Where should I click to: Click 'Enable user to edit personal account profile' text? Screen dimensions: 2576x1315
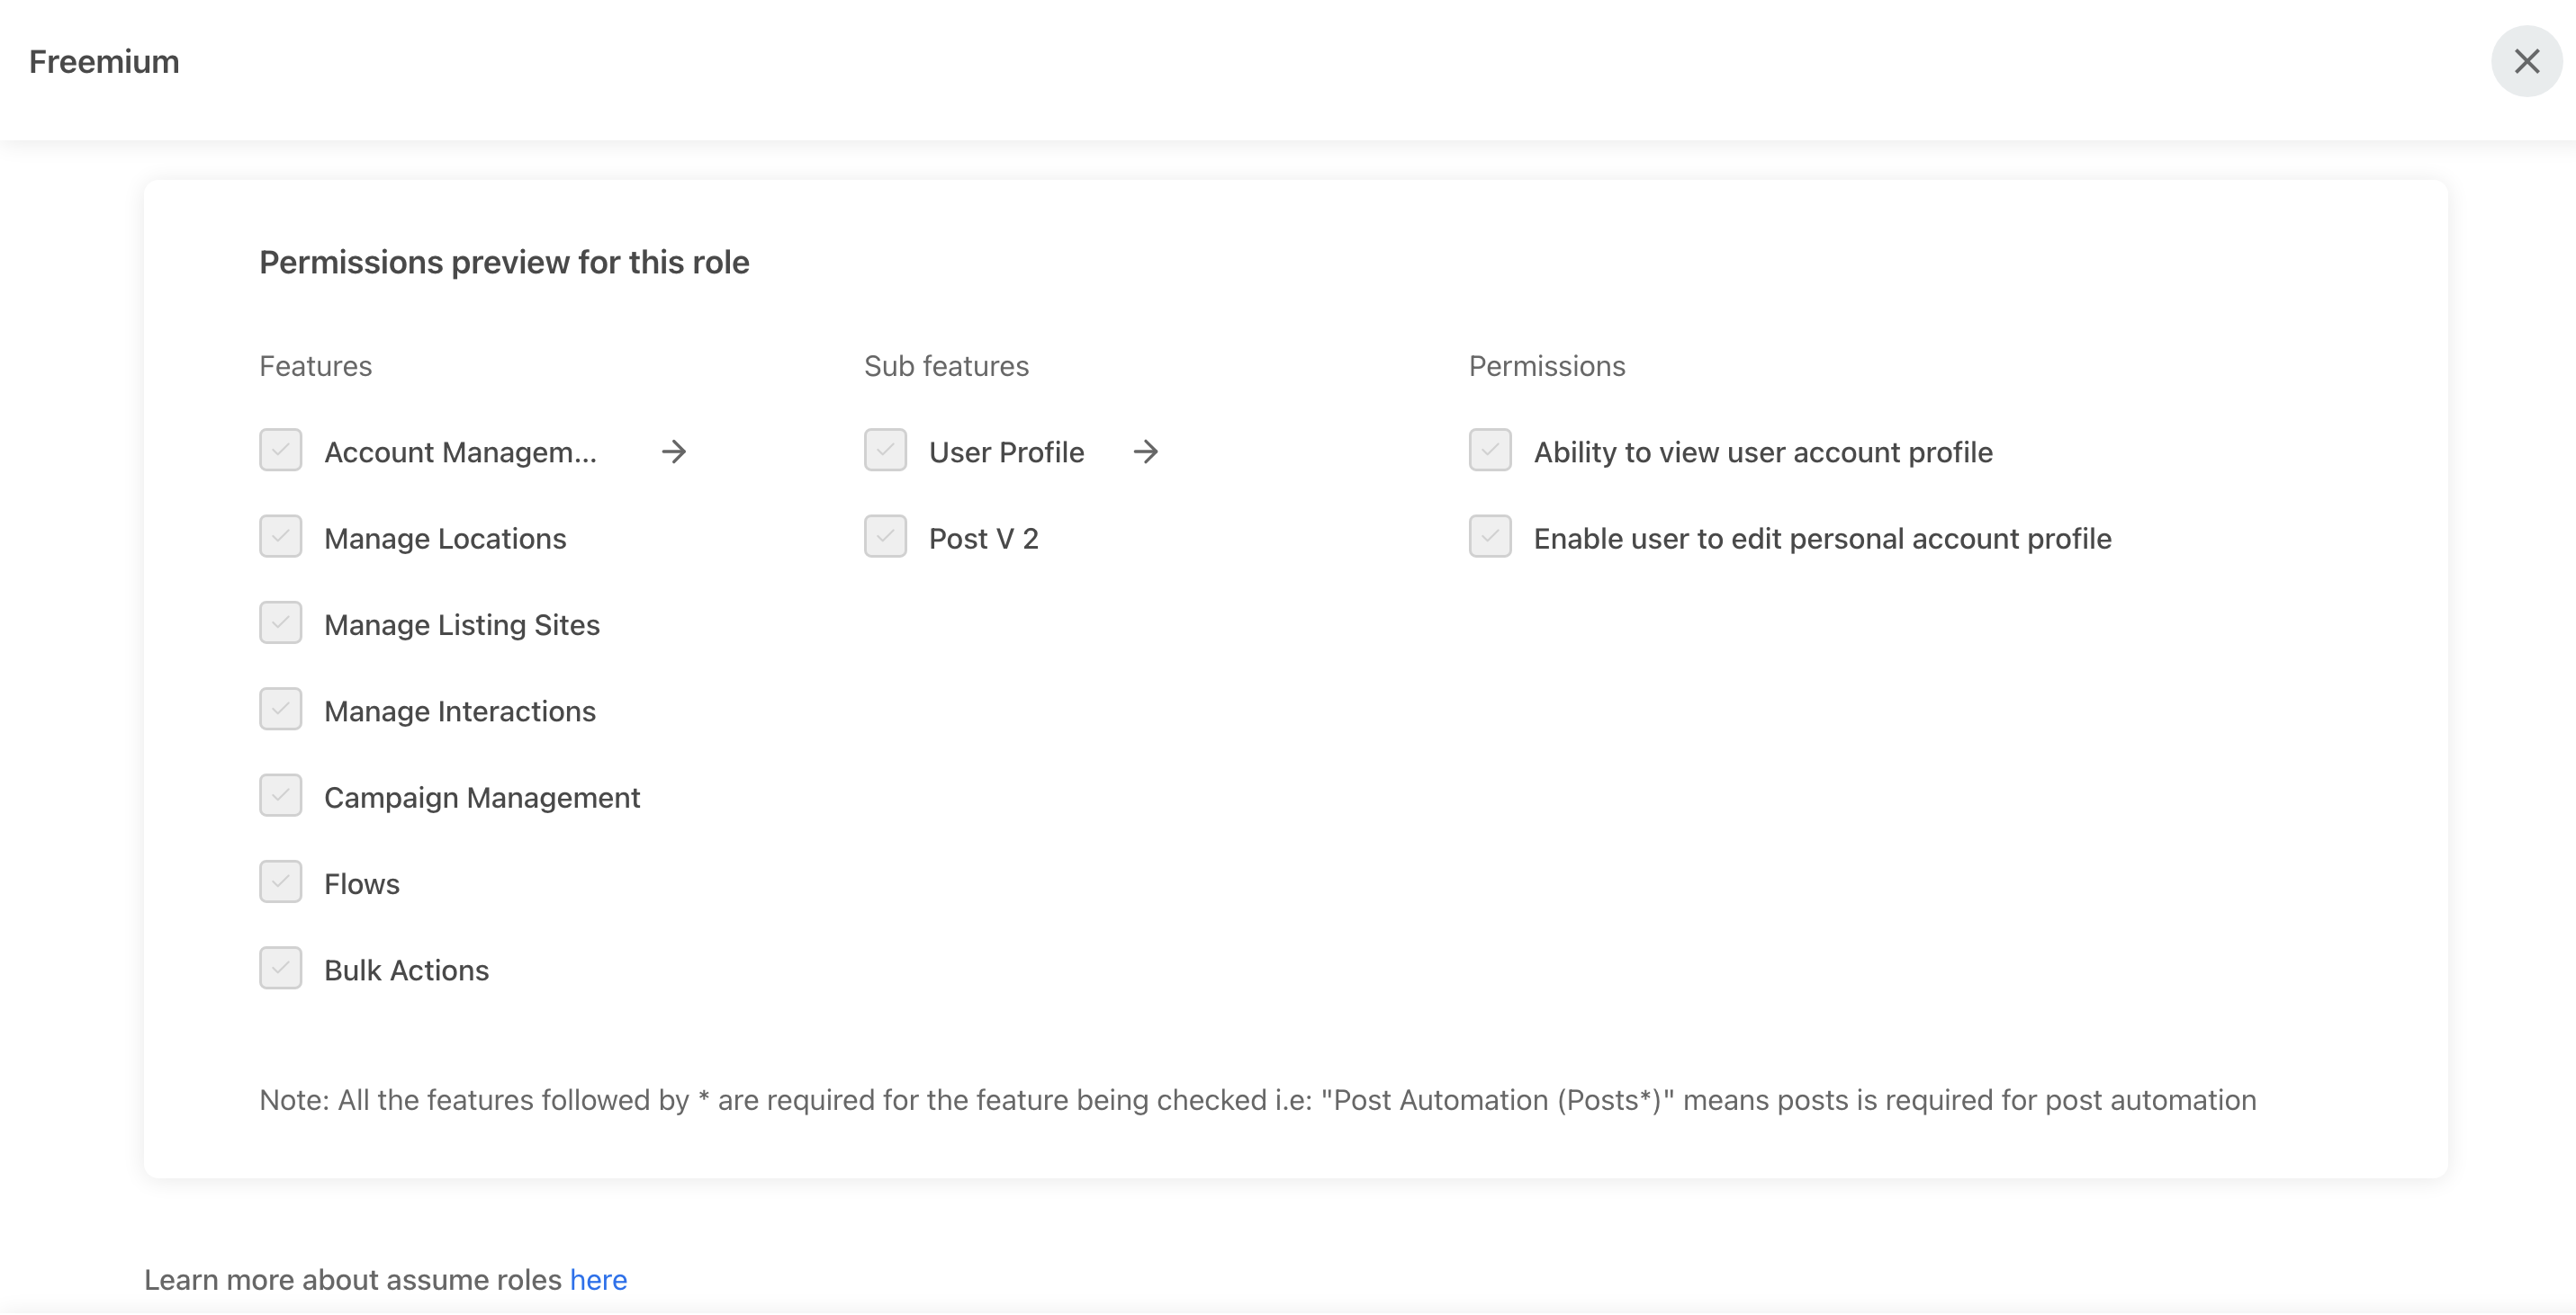coord(1822,539)
